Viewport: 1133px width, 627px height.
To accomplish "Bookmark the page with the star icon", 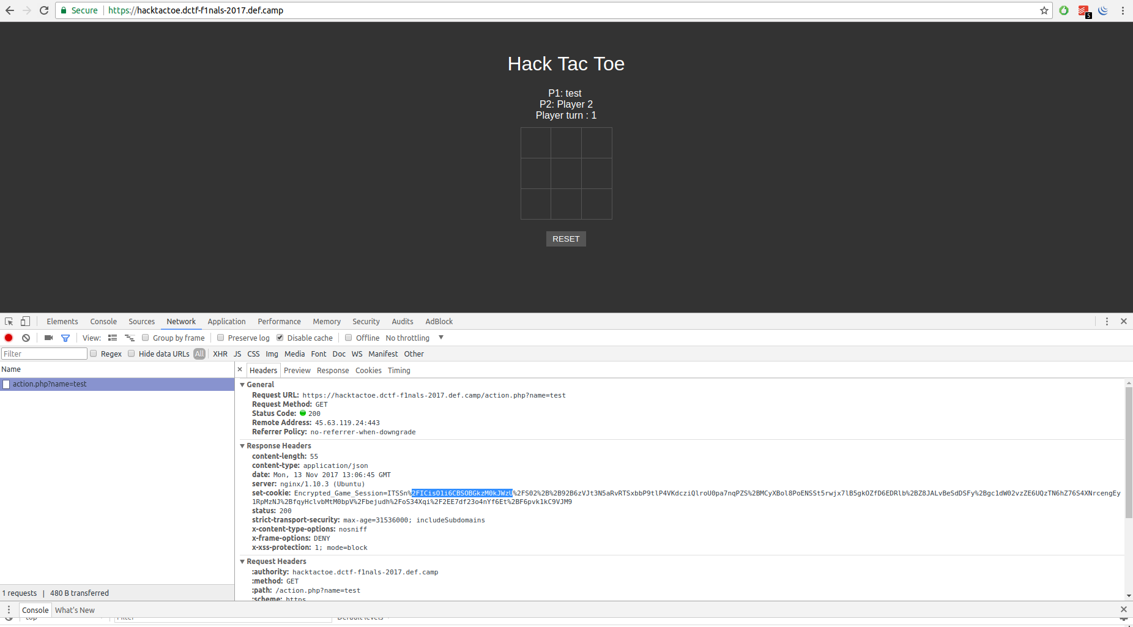I will tap(1044, 10).
